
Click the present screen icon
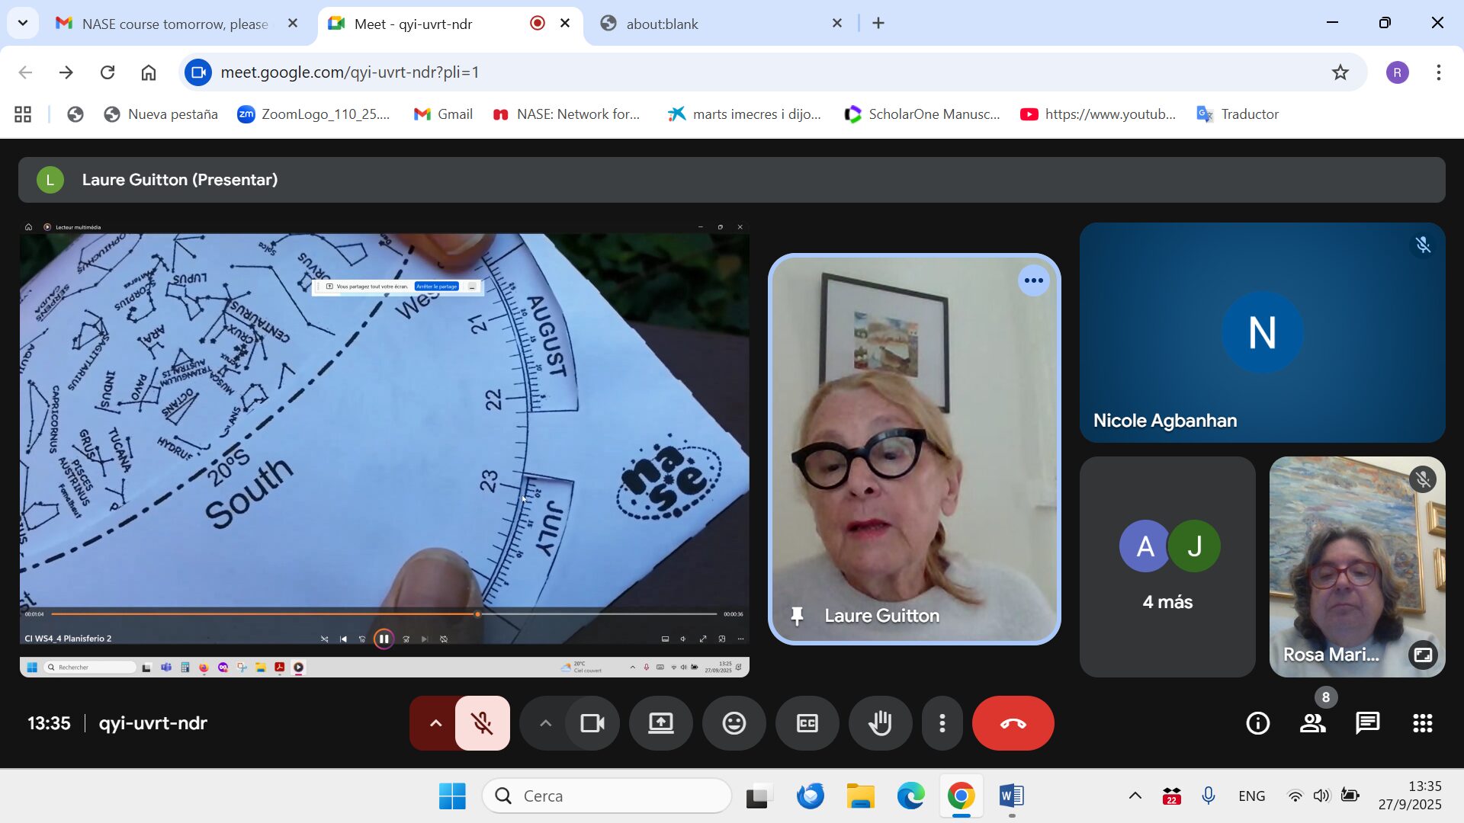[x=660, y=723]
